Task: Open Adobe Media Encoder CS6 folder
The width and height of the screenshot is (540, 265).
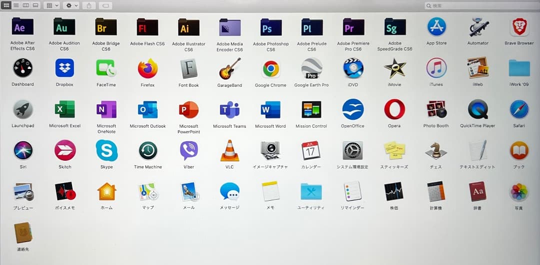Action: click(x=229, y=27)
